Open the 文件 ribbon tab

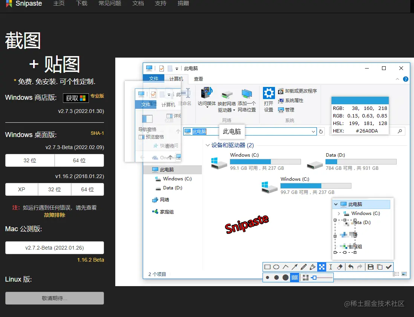153,79
